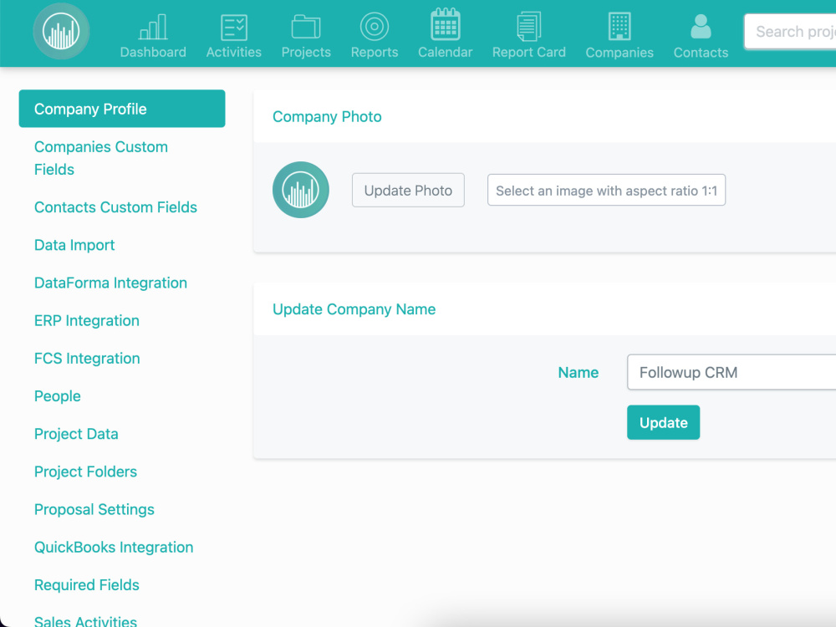The image size is (836, 627).
Task: Select the Company Profile tab
Action: [122, 109]
